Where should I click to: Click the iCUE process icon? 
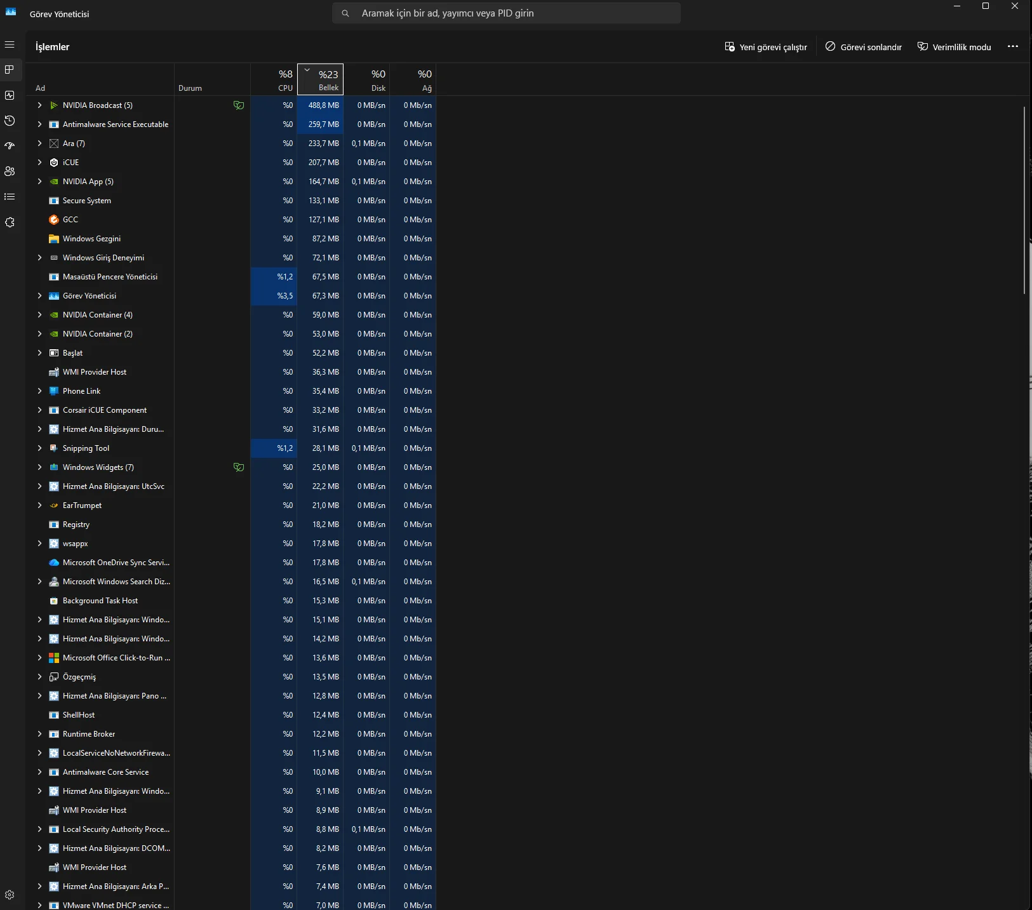pos(54,163)
